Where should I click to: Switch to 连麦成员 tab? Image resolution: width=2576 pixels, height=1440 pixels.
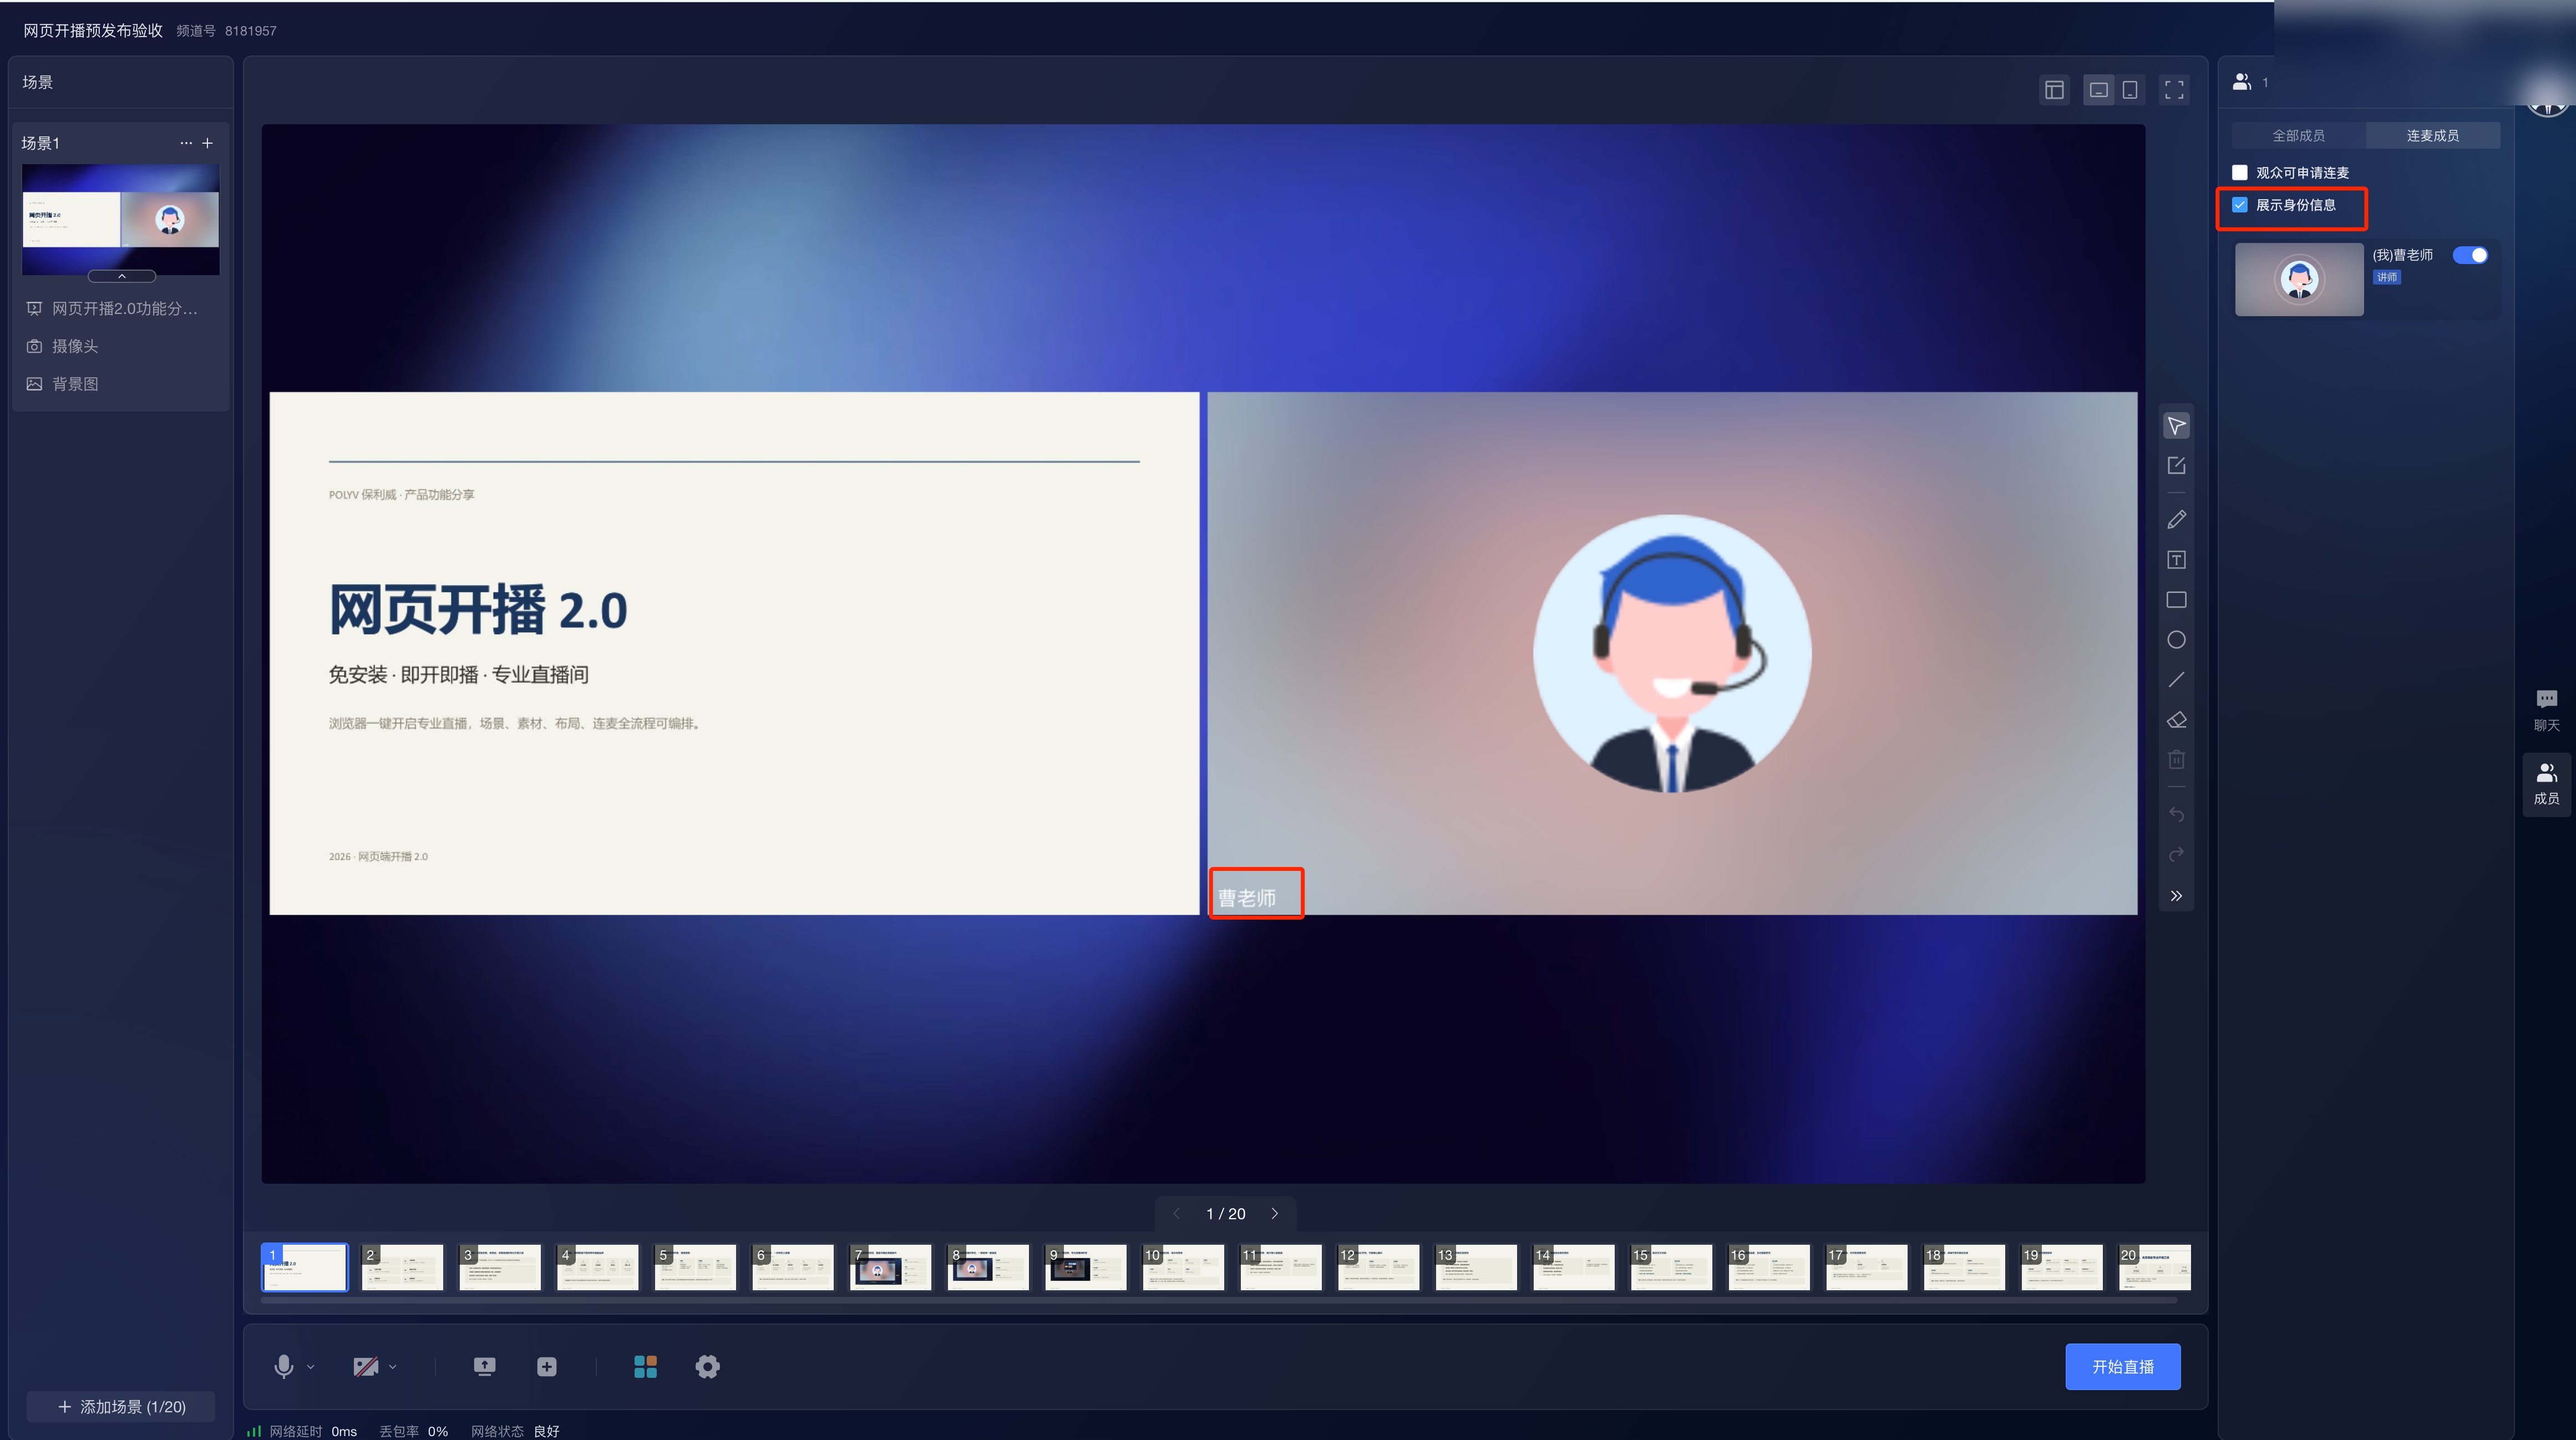pyautogui.click(x=2432, y=135)
